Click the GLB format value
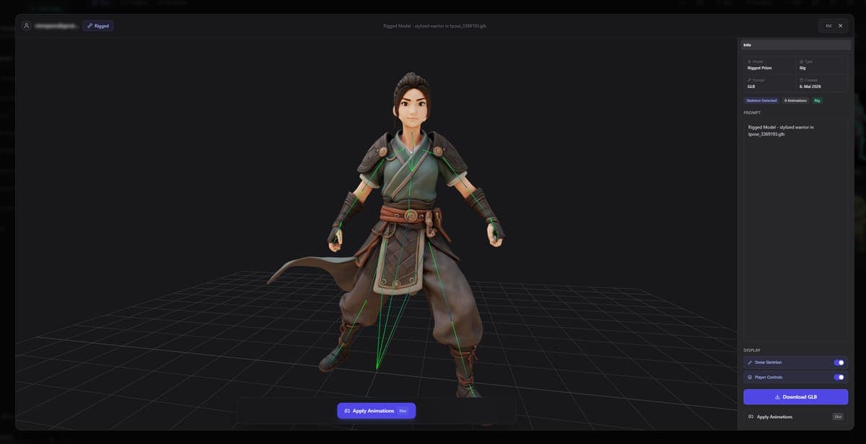This screenshot has height=444, width=866. click(751, 86)
